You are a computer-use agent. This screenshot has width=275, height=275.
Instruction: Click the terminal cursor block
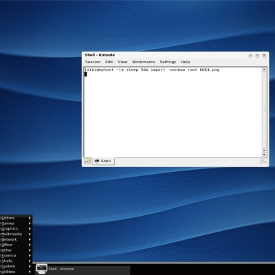(86, 74)
